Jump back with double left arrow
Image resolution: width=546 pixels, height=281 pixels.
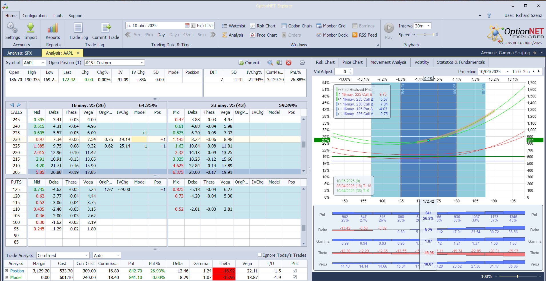(128, 35)
